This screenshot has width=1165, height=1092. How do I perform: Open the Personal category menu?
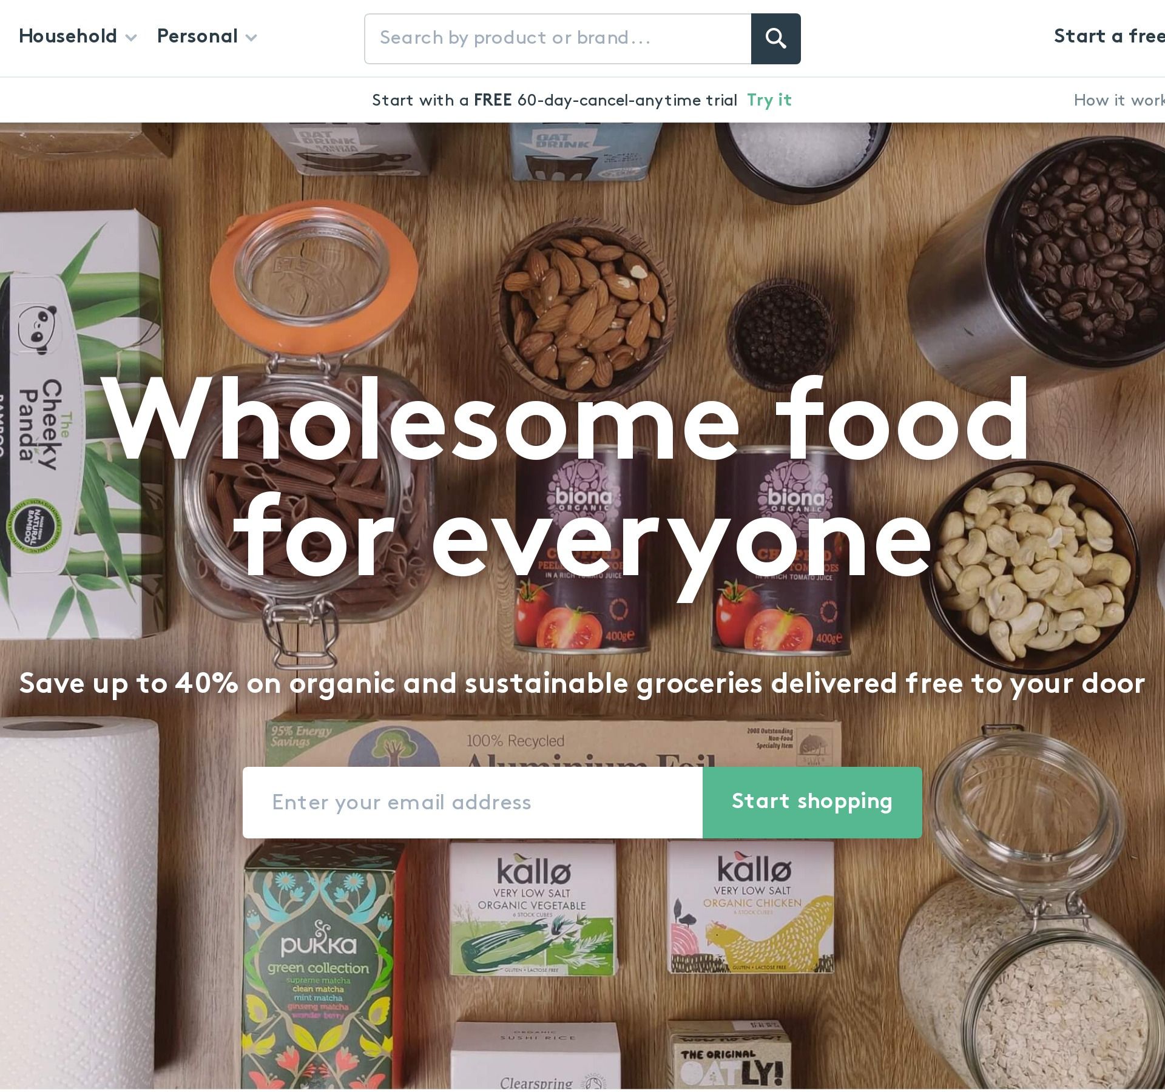197,36
